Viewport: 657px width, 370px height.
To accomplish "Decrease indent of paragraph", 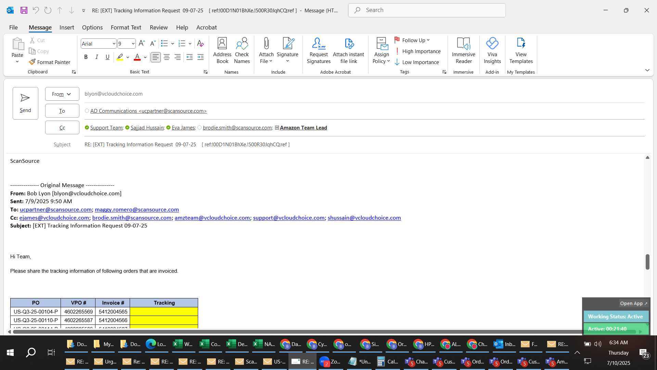I will pyautogui.click(x=190, y=57).
